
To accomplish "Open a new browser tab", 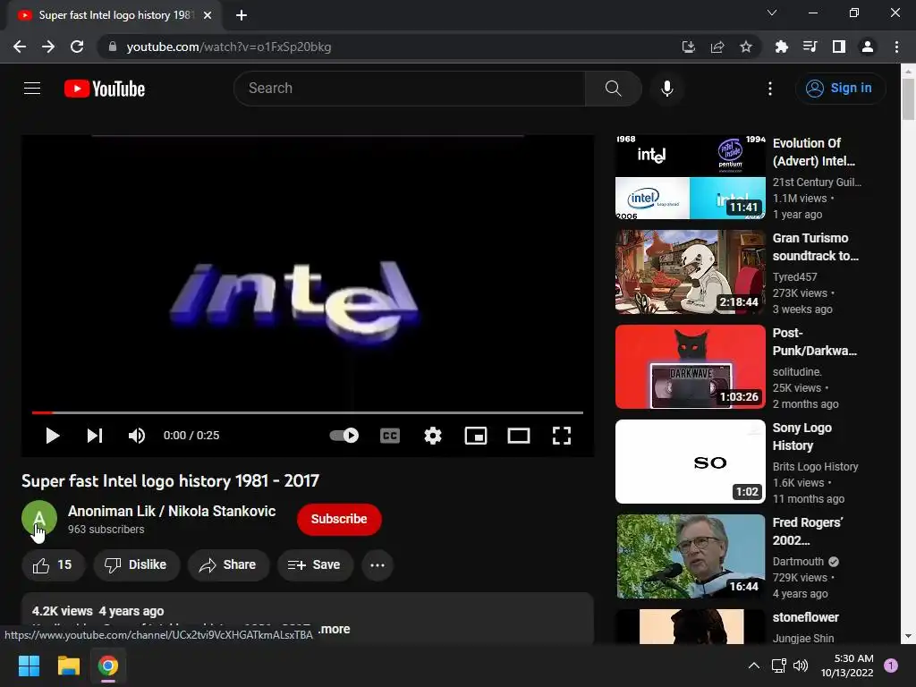I will tap(242, 15).
